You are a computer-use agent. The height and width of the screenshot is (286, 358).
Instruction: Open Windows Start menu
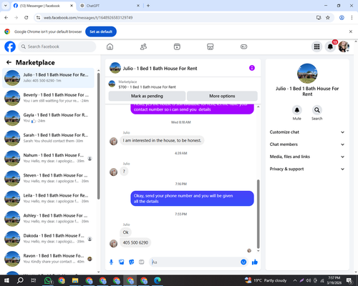point(6,280)
